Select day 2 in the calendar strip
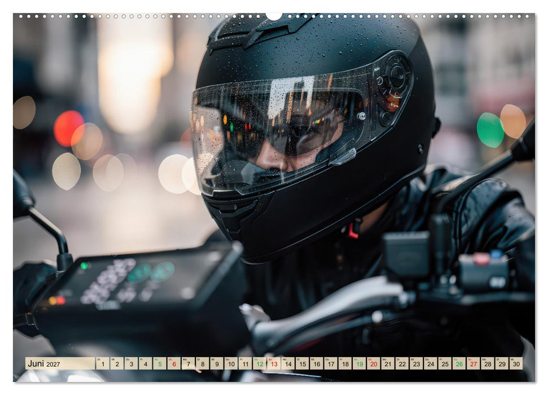This screenshot has height=395, width=548. [117, 363]
